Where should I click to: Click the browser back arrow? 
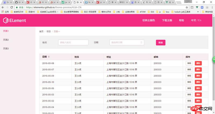[3, 7]
